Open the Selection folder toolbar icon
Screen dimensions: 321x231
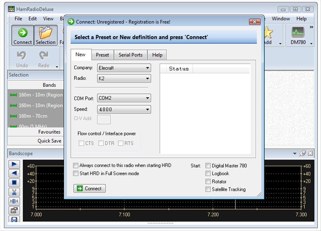pos(45,35)
